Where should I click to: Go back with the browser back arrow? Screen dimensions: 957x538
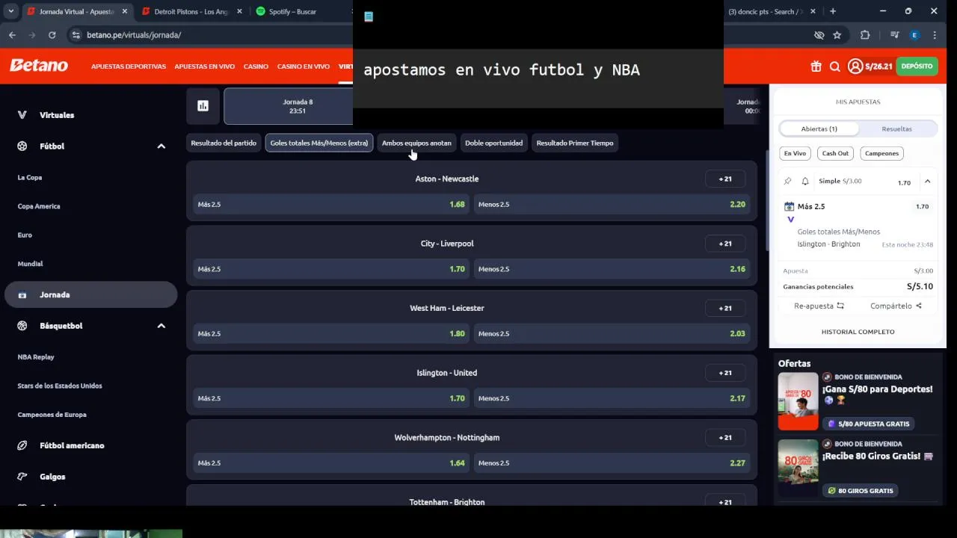[12, 35]
